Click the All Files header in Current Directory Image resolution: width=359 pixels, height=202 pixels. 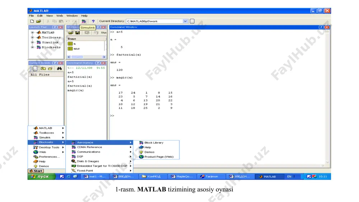(x=46, y=74)
